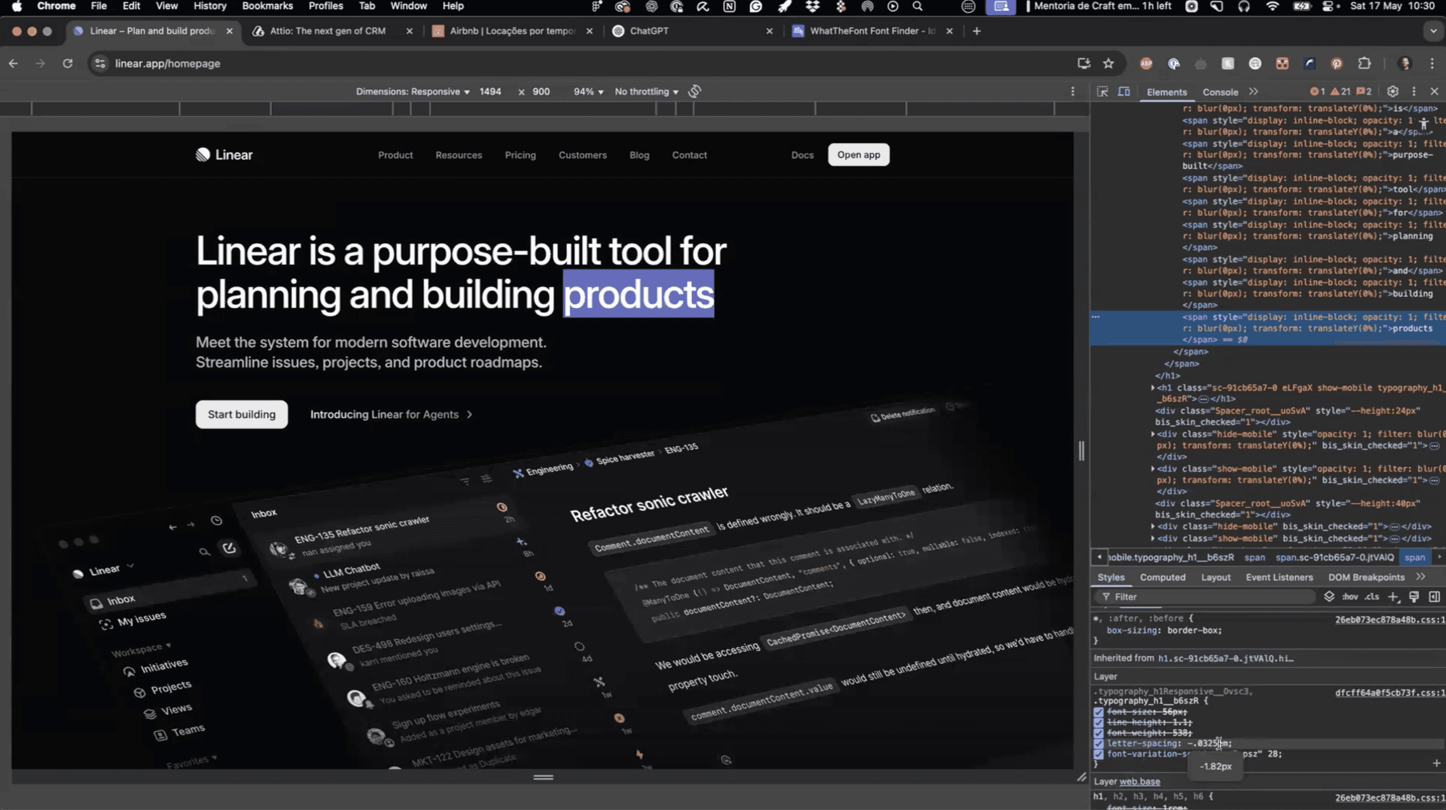Switch to the Console tab

1220,92
